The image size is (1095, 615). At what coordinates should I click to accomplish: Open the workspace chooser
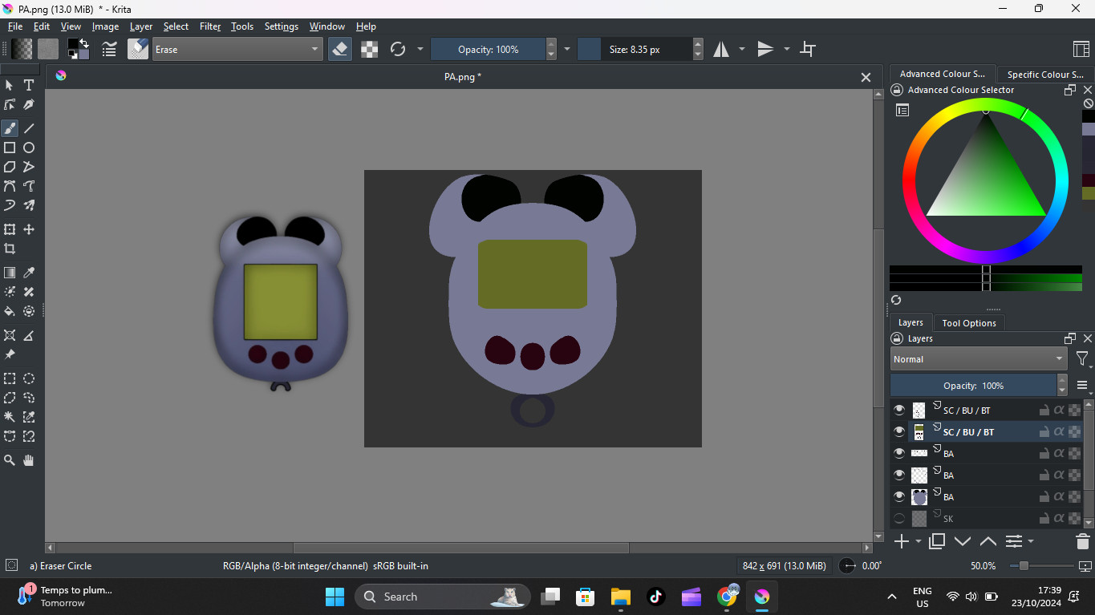[1081, 49]
